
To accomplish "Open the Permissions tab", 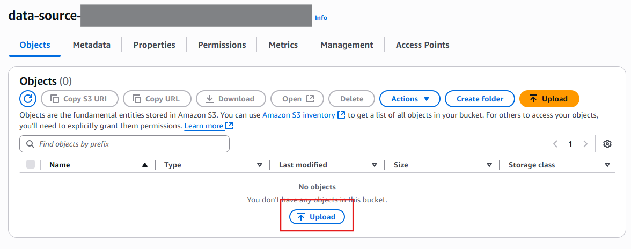I will point(222,45).
